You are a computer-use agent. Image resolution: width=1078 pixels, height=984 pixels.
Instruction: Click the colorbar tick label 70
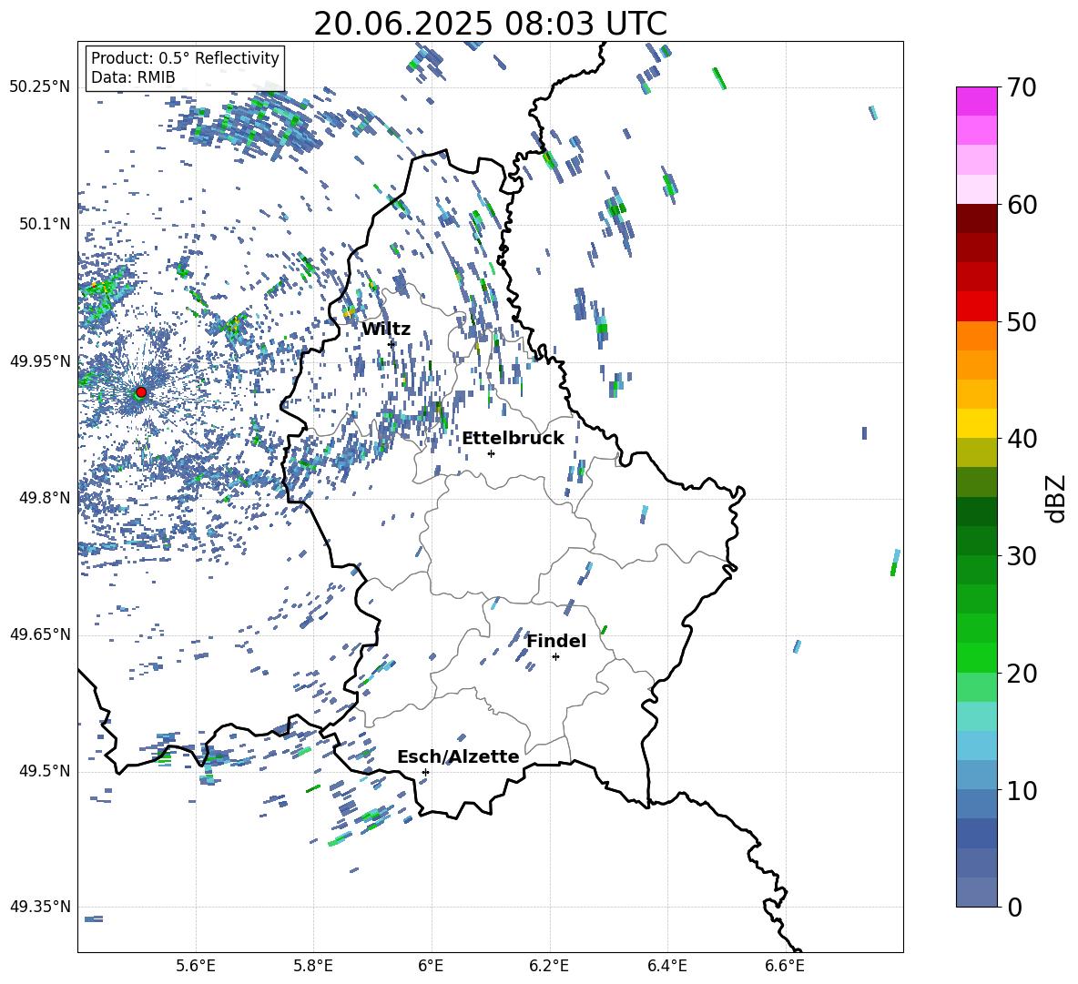point(1022,88)
